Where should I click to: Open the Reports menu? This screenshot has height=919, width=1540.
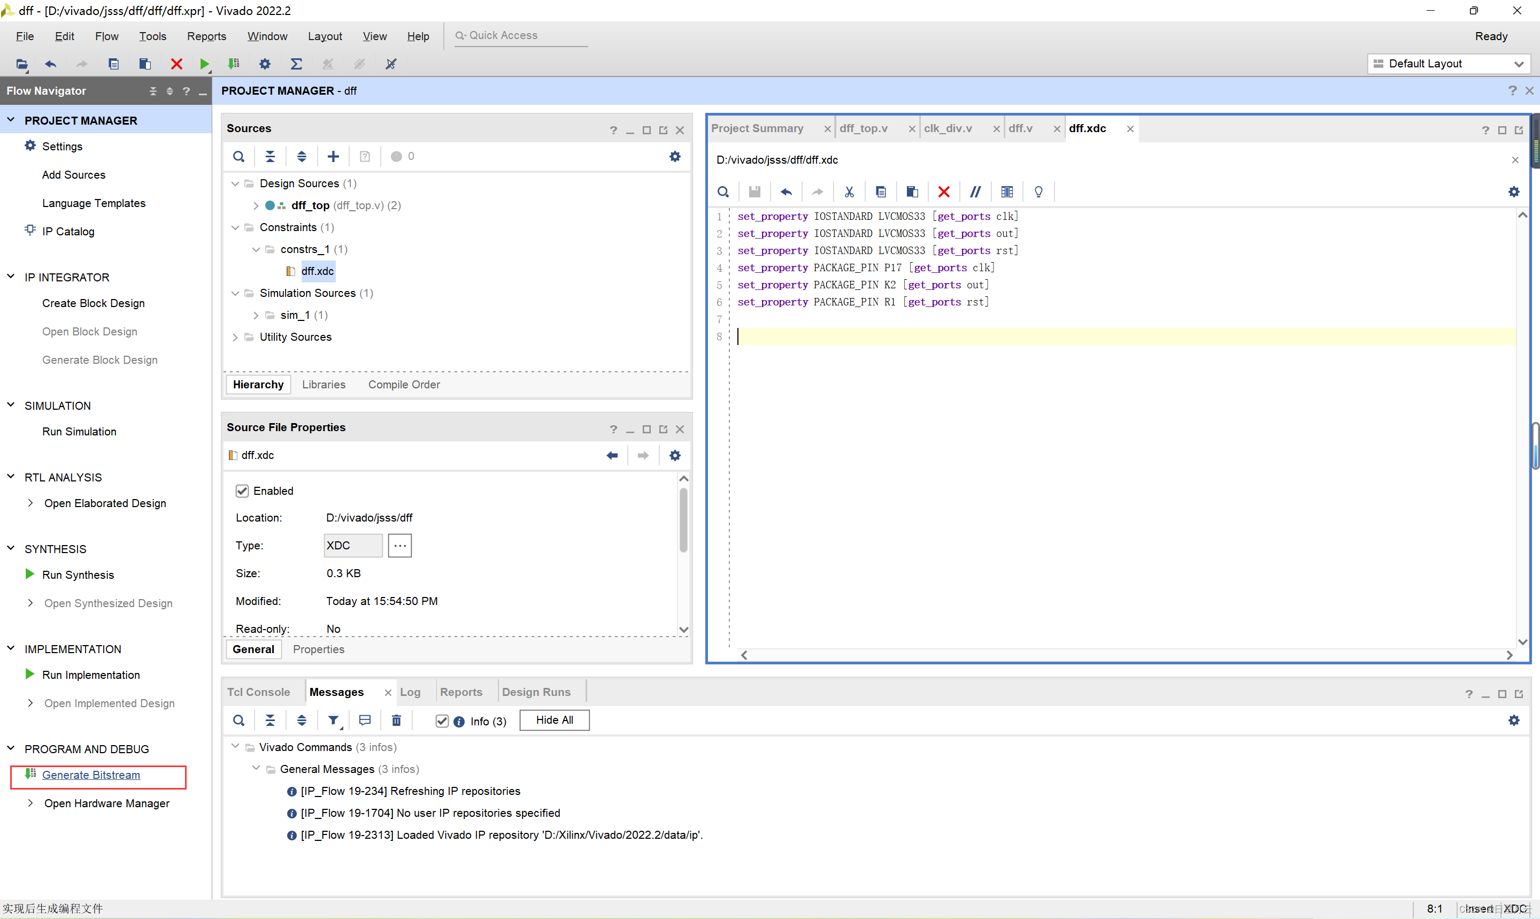pyautogui.click(x=206, y=36)
